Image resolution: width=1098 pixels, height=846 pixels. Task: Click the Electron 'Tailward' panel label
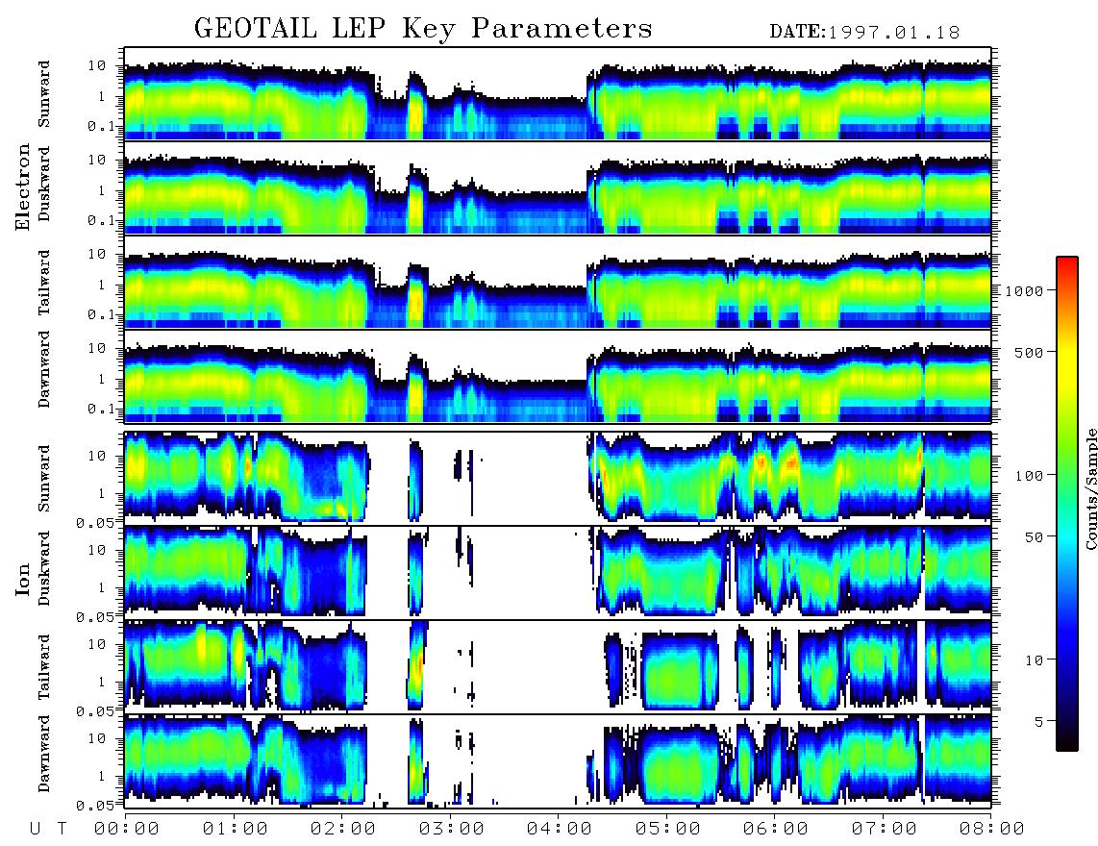coord(44,282)
